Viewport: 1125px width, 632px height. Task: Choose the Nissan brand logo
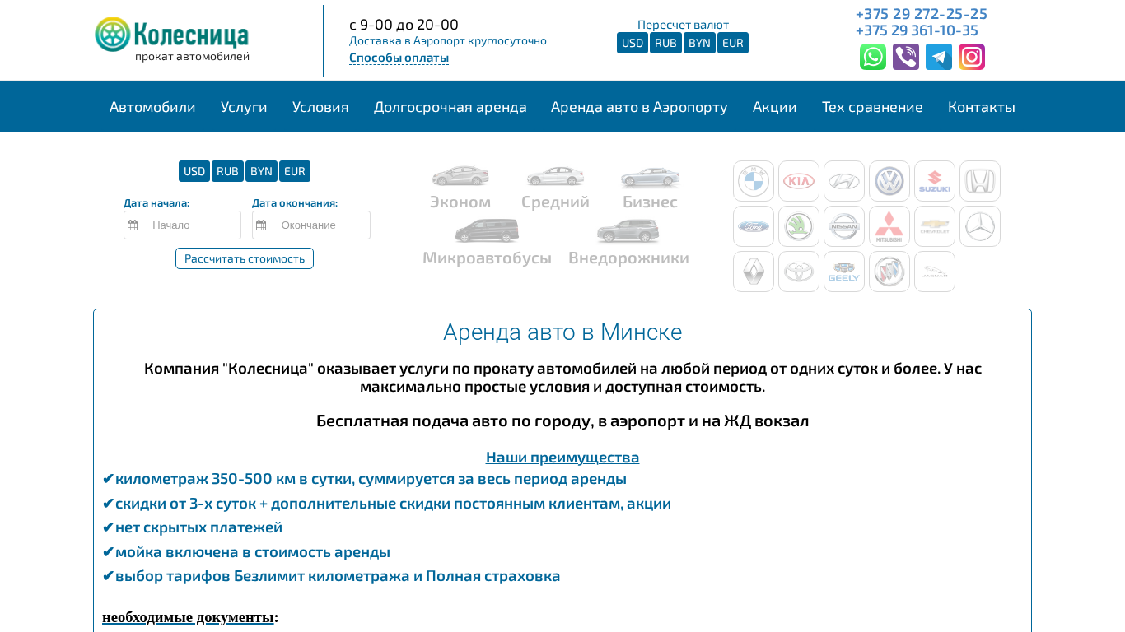click(x=844, y=226)
